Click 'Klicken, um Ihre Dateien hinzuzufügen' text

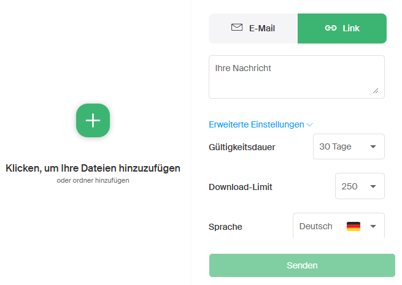(93, 168)
